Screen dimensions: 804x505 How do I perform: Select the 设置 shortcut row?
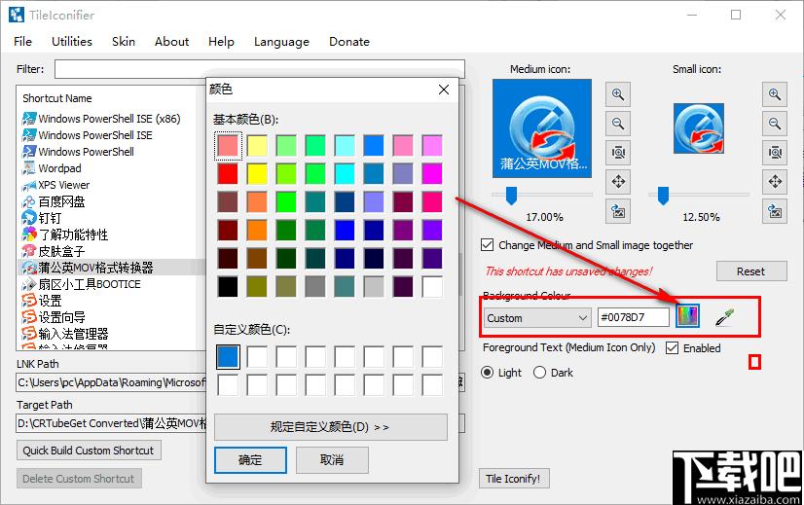50,301
